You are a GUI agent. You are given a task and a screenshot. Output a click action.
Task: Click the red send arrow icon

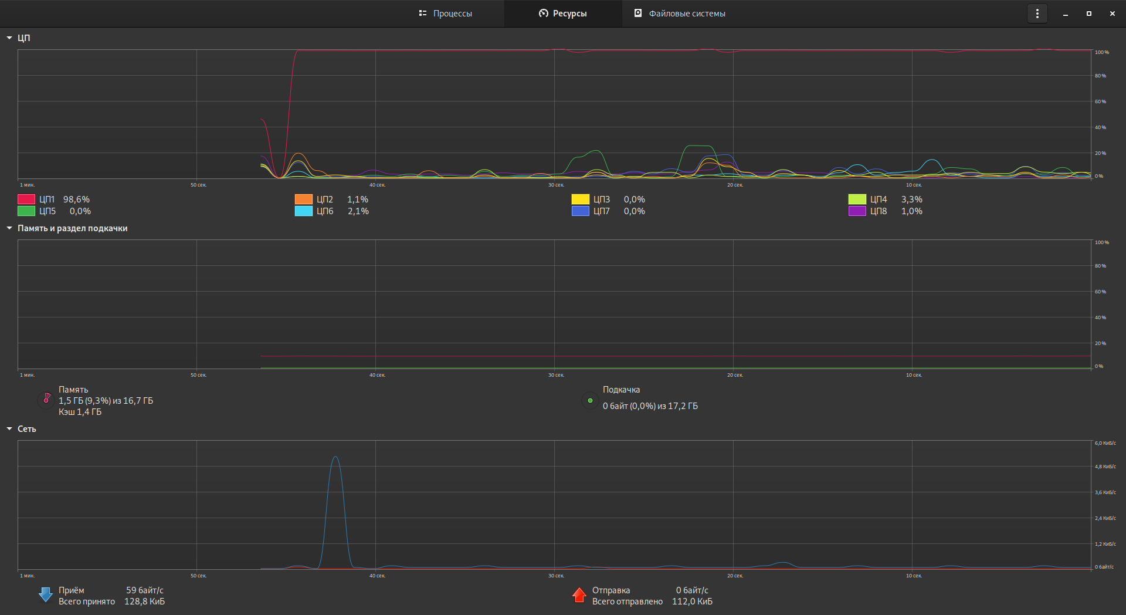coord(579,595)
